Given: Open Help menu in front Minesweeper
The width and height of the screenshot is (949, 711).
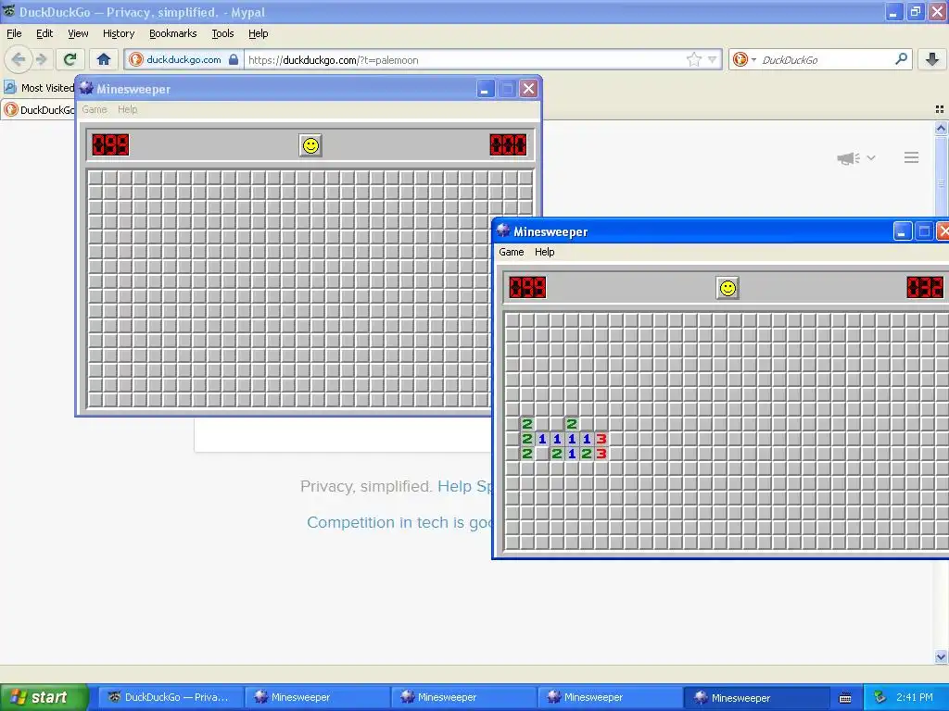Looking at the screenshot, I should pos(544,252).
